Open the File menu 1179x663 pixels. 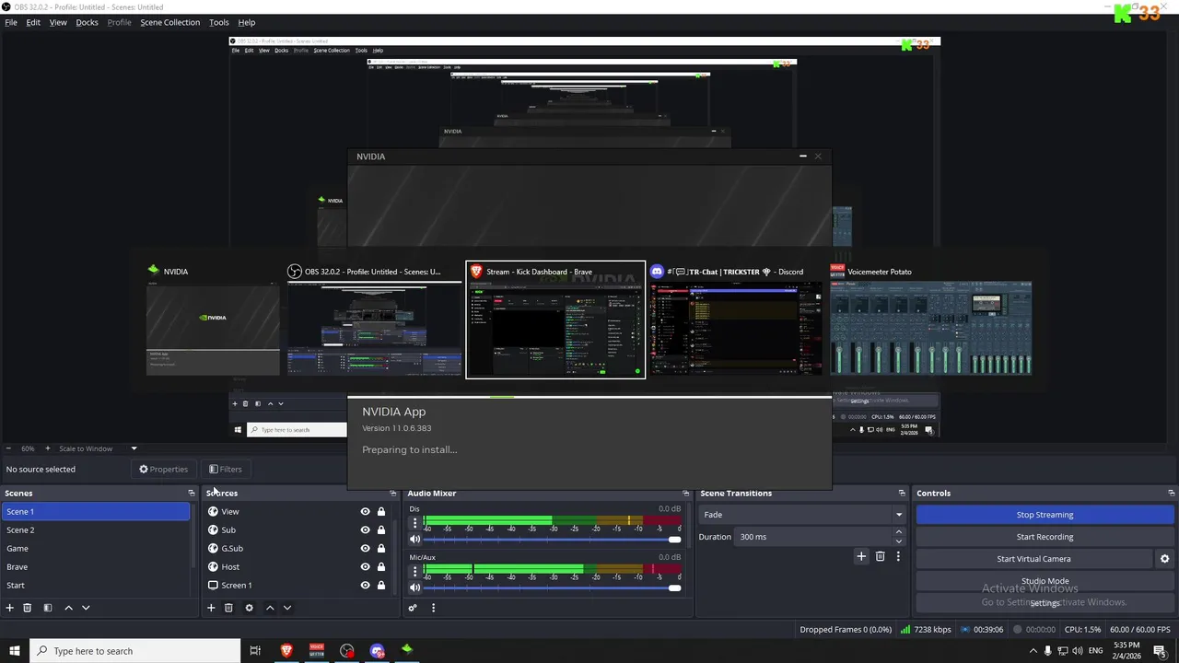pos(11,22)
